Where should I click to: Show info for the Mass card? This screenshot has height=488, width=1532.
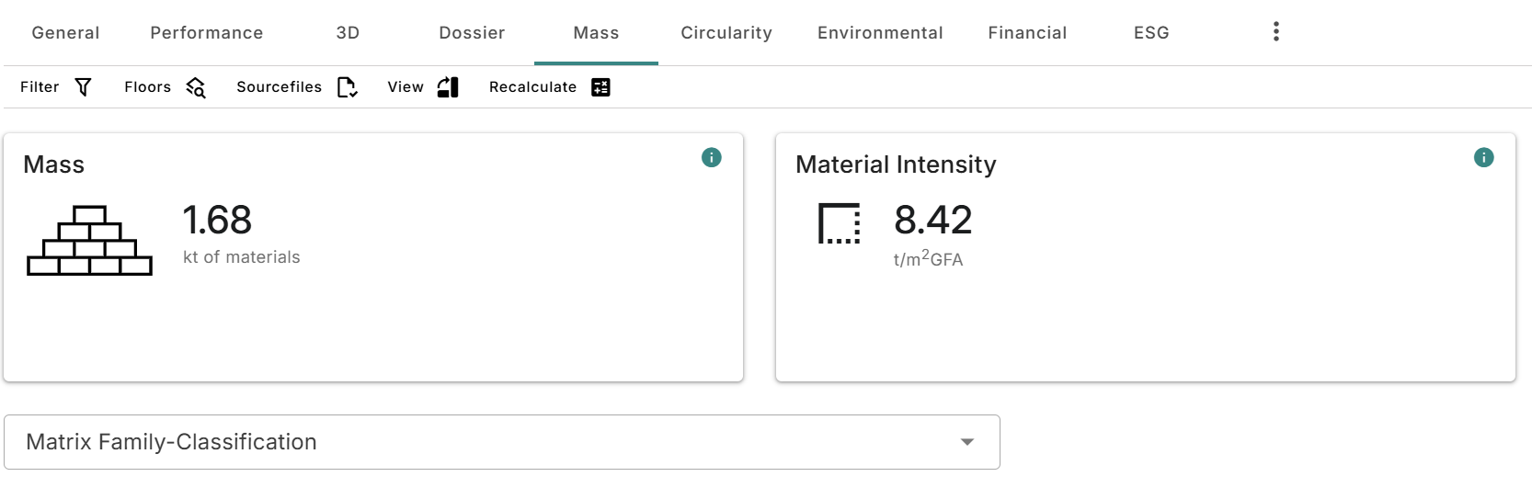click(x=712, y=157)
